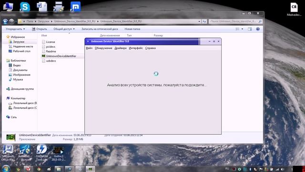Click the Explorer help question-mark icon
Screen dimensions: 305x172
pyautogui.click(x=258, y=29)
